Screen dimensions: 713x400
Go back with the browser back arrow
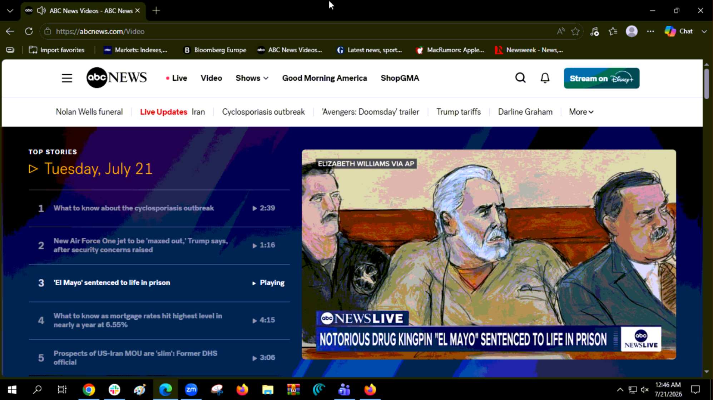(10, 31)
